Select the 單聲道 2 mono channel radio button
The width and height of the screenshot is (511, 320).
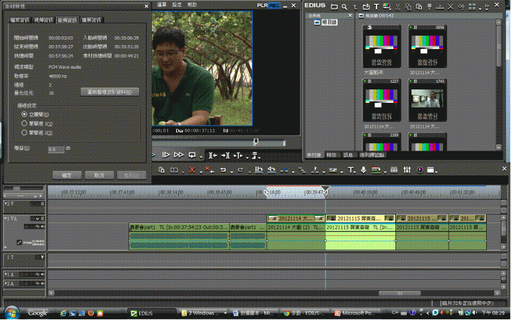pyautogui.click(x=24, y=132)
